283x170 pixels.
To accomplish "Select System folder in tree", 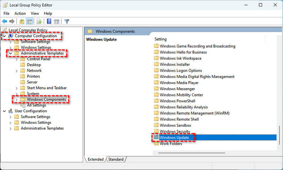I will click(33, 93).
